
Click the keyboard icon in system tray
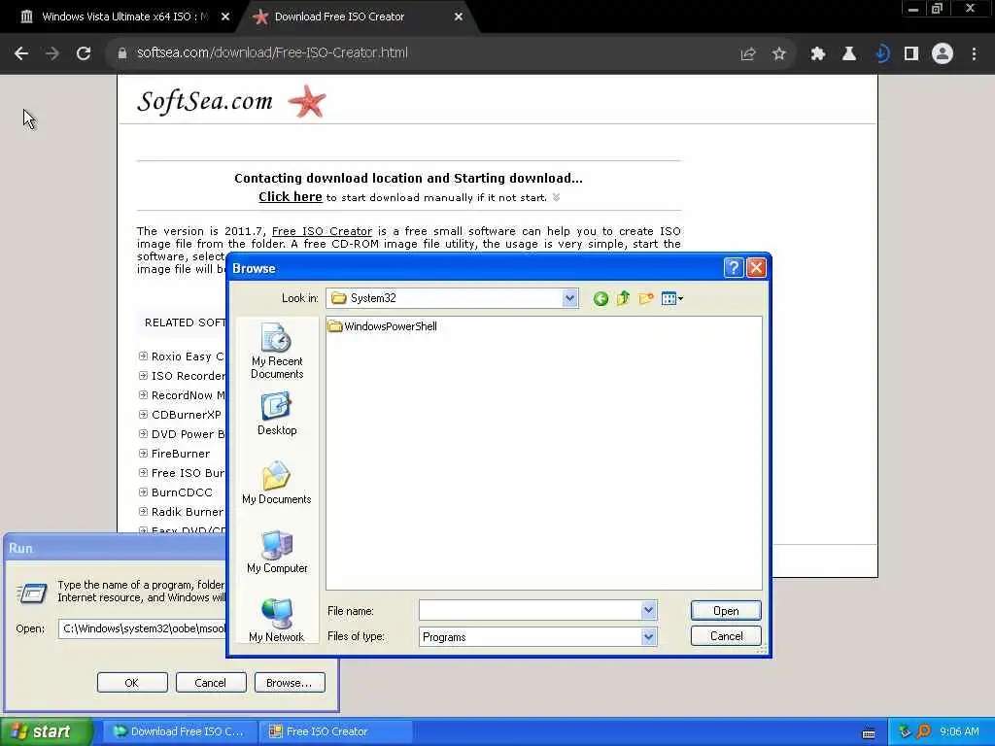(868, 733)
